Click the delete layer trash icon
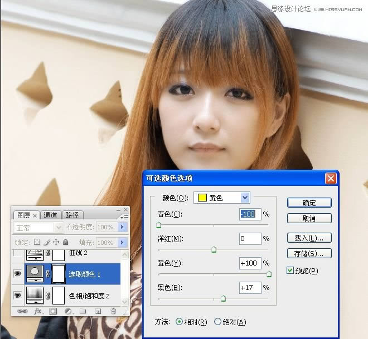Screen dimensions: 368x339 (x=113, y=311)
